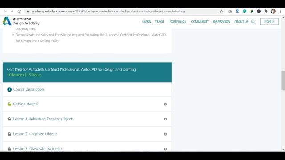Open the LEARN menu
285x160 pixels.
[147, 22]
